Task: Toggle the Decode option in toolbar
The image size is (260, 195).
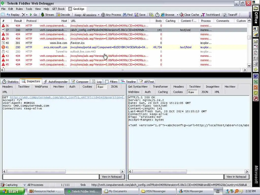Action: tap(63, 15)
